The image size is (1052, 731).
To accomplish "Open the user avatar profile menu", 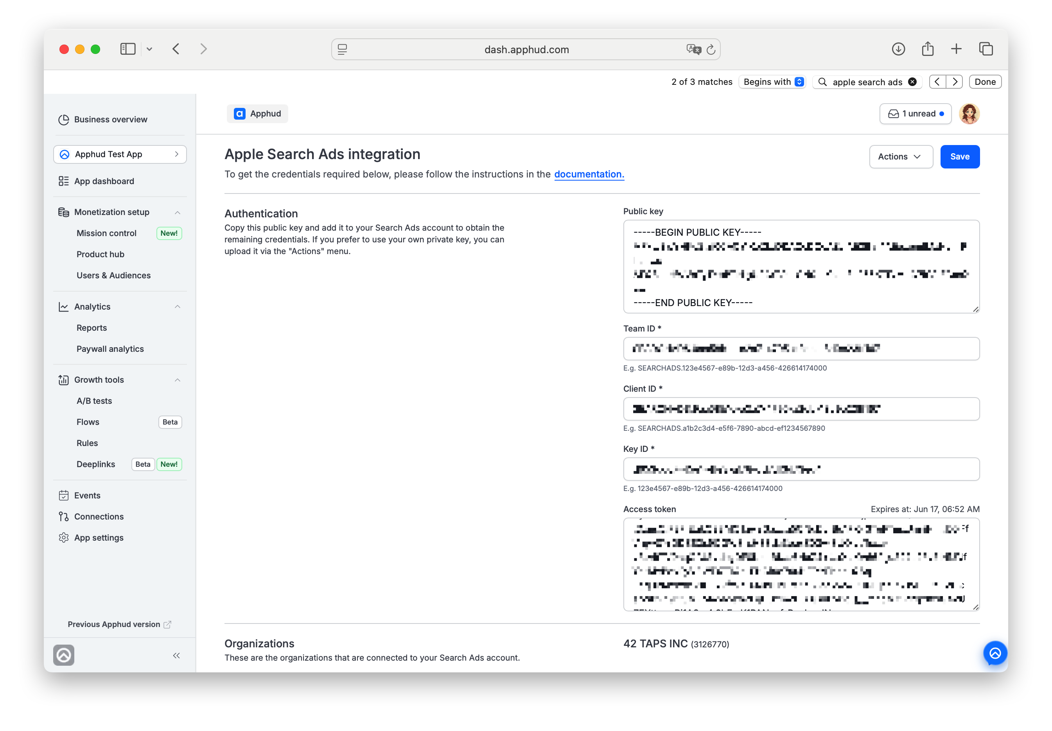I will point(969,114).
